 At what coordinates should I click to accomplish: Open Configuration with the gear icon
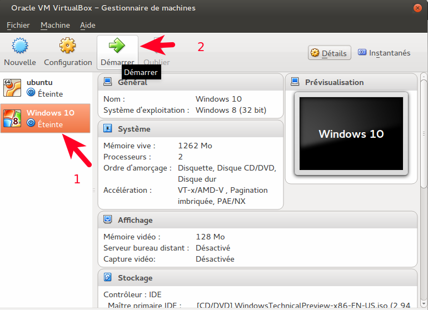point(67,46)
